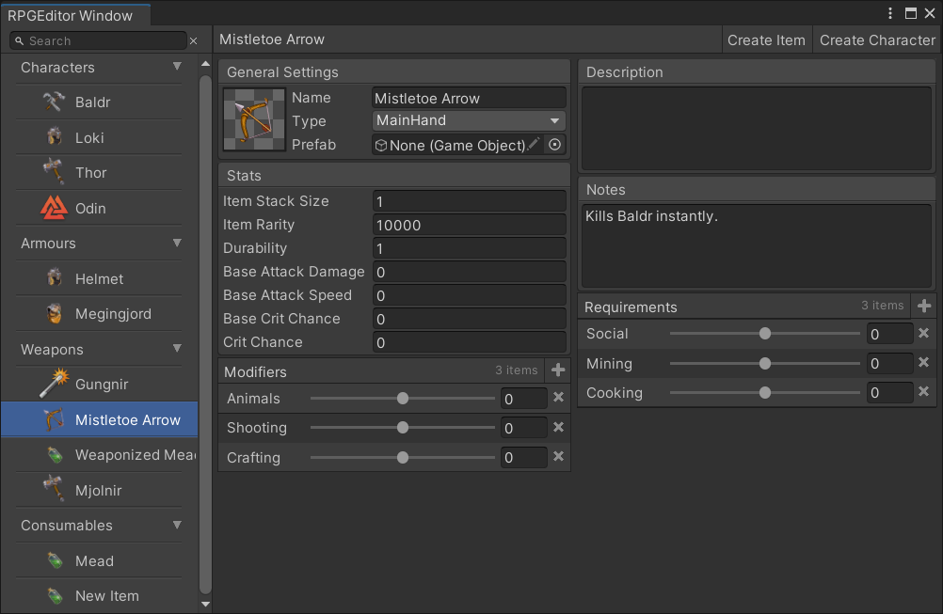
Task: Adjust the Mining requirement slider
Action: coord(764,363)
